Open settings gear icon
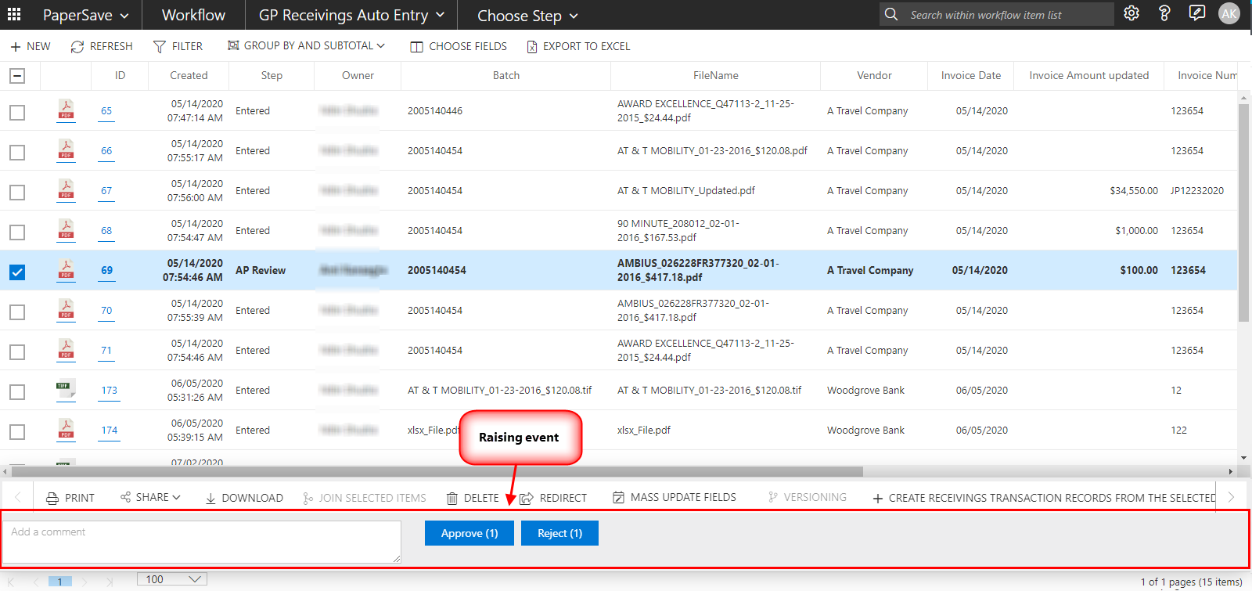Viewport: 1252px width, 591px height. (x=1131, y=13)
